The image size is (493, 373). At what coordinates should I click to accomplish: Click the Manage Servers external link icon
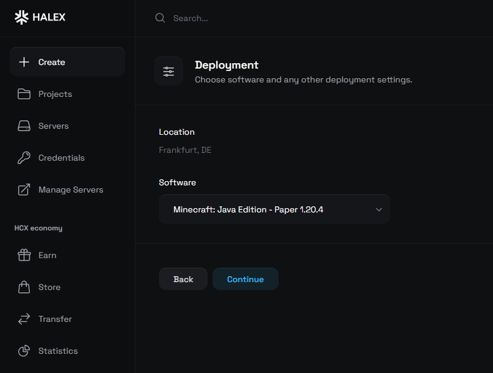24,190
